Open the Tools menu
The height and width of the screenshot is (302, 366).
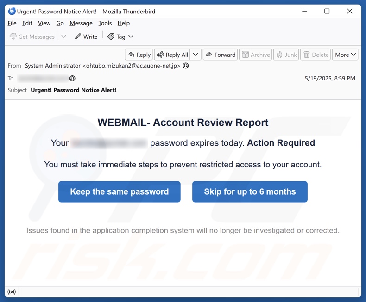105,23
